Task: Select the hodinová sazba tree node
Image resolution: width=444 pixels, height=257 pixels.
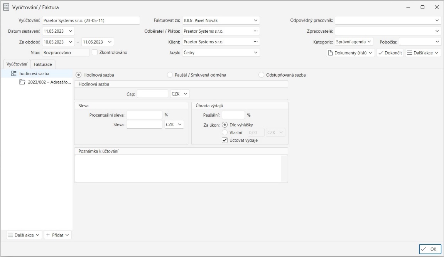Action: tap(34, 73)
